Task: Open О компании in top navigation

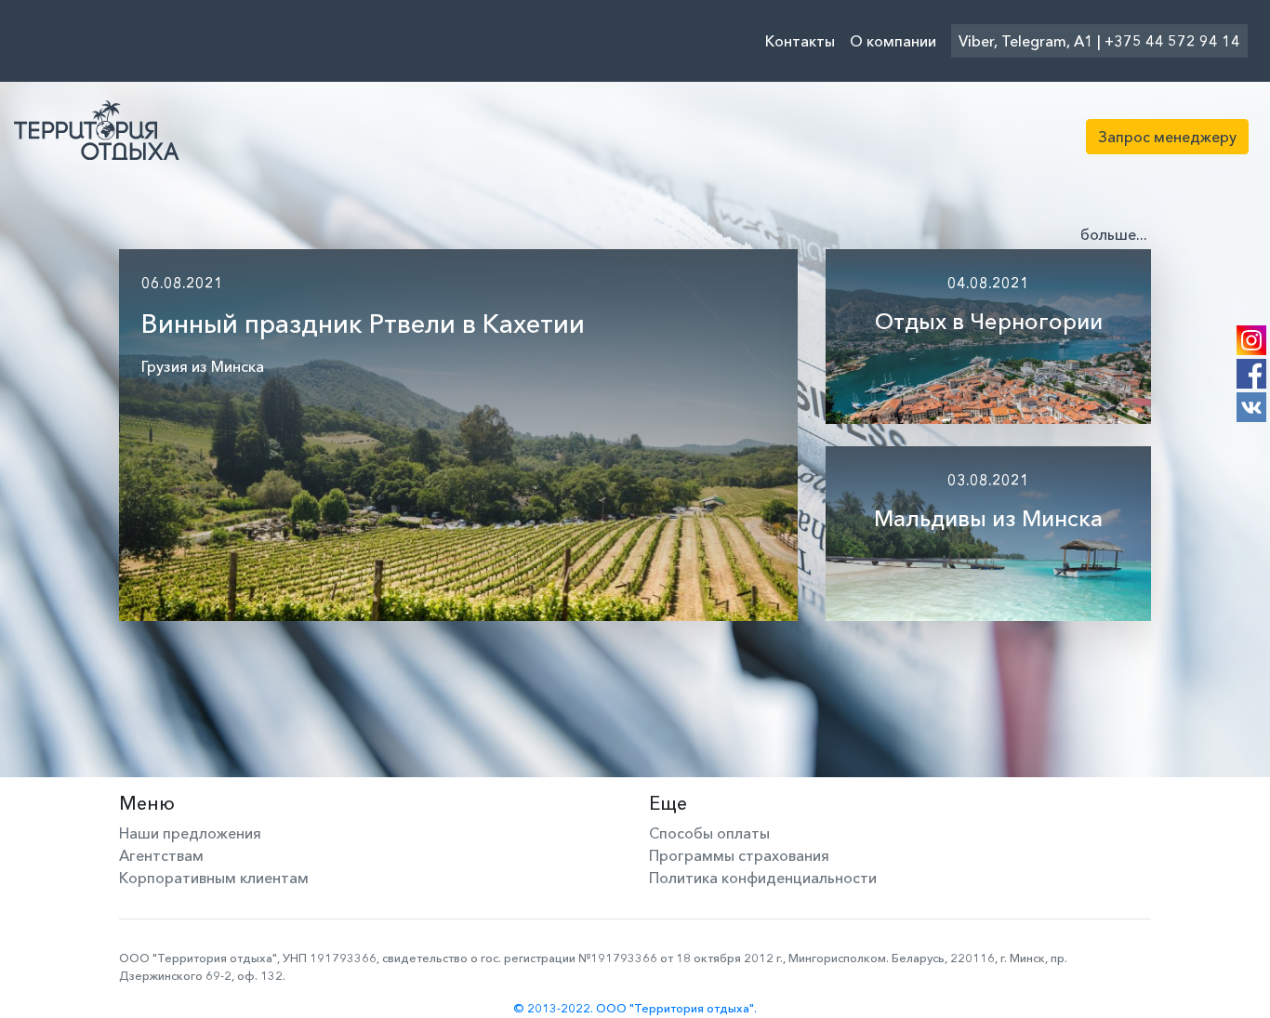Action: (x=893, y=41)
